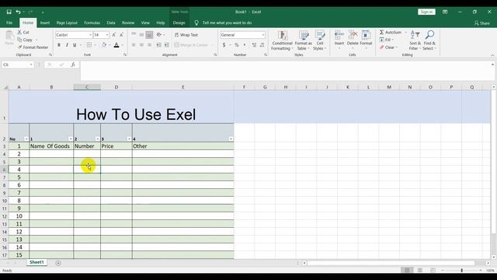
Task: Click Delete cells button
Action: point(353,40)
